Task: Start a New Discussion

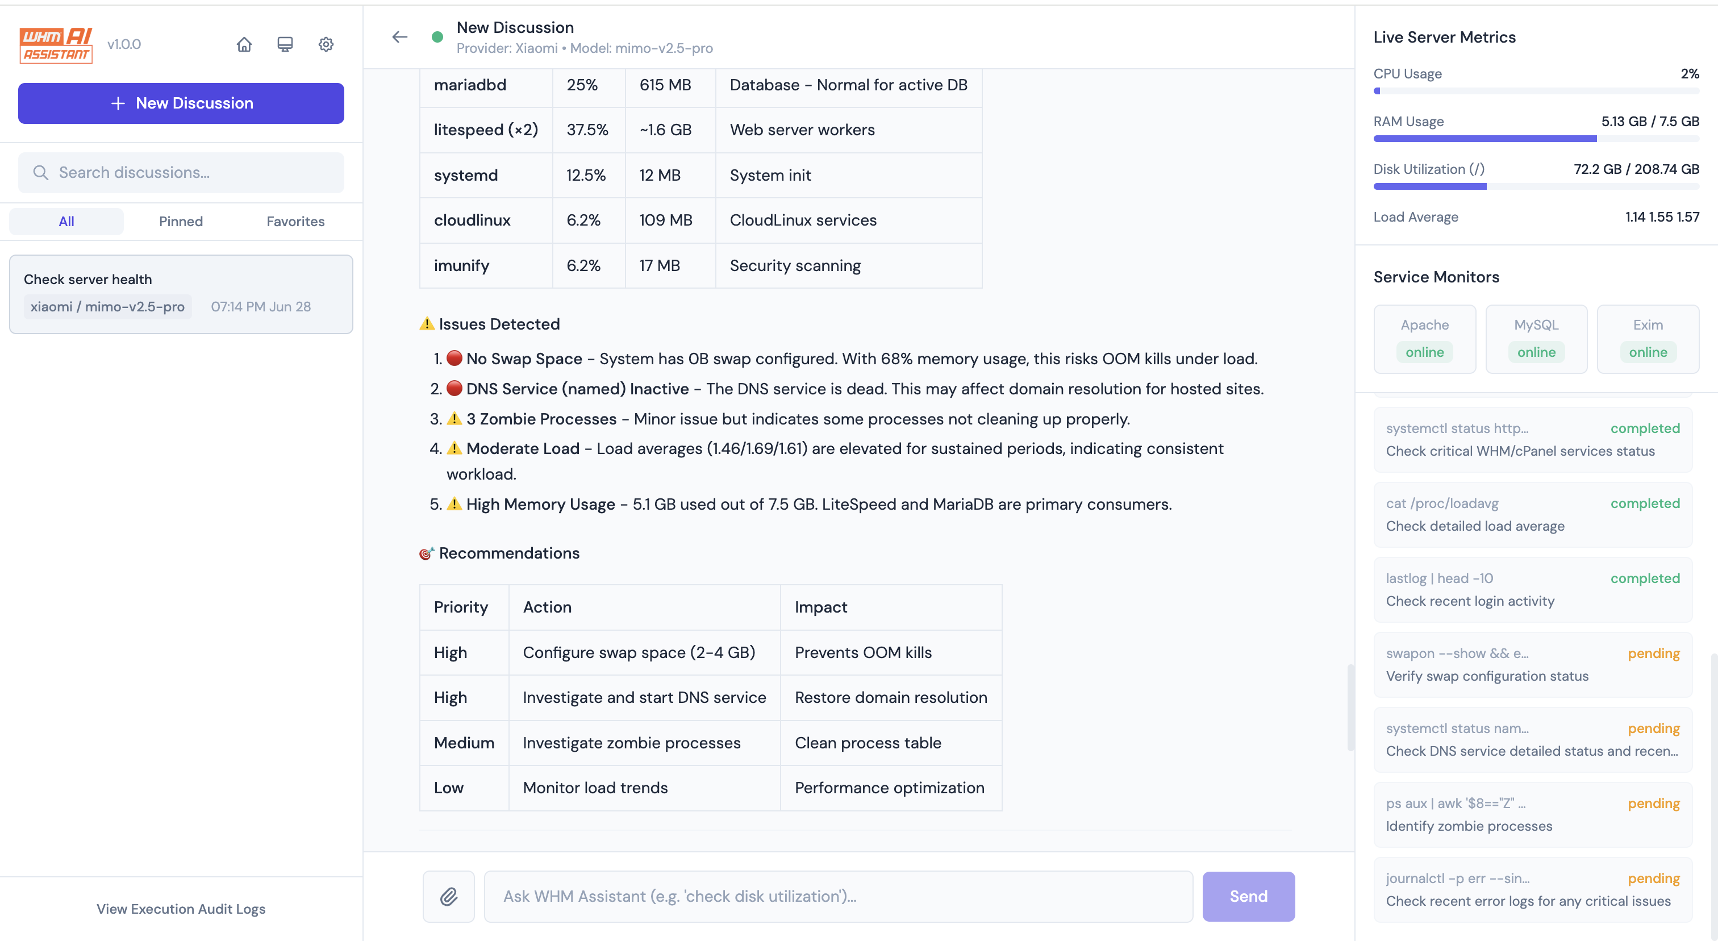Action: [181, 103]
